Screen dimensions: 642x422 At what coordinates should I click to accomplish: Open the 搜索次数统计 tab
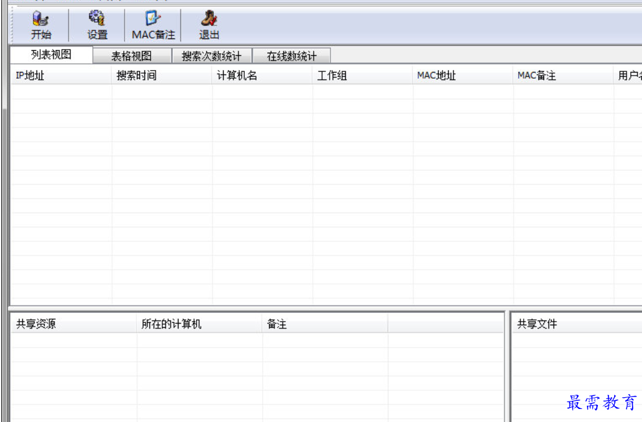pyautogui.click(x=211, y=56)
